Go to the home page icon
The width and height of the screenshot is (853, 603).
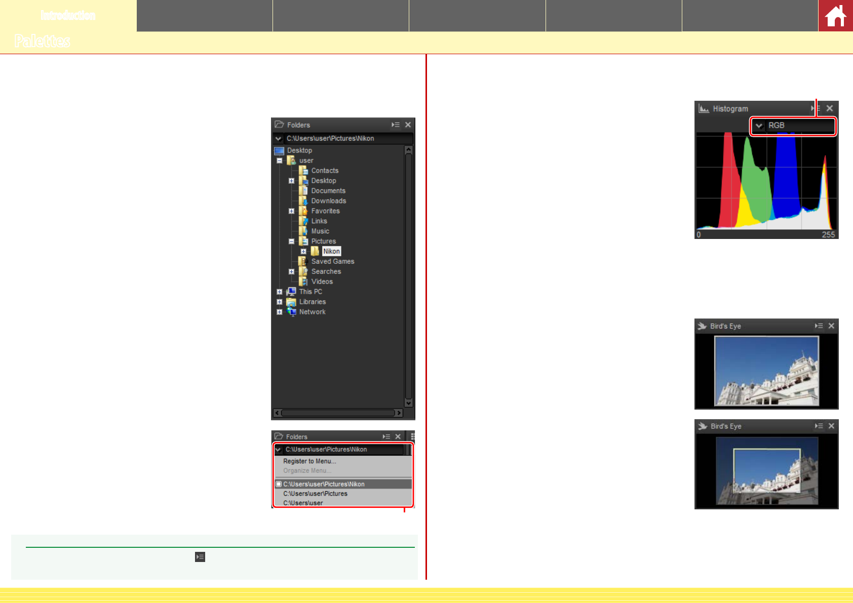click(x=835, y=16)
